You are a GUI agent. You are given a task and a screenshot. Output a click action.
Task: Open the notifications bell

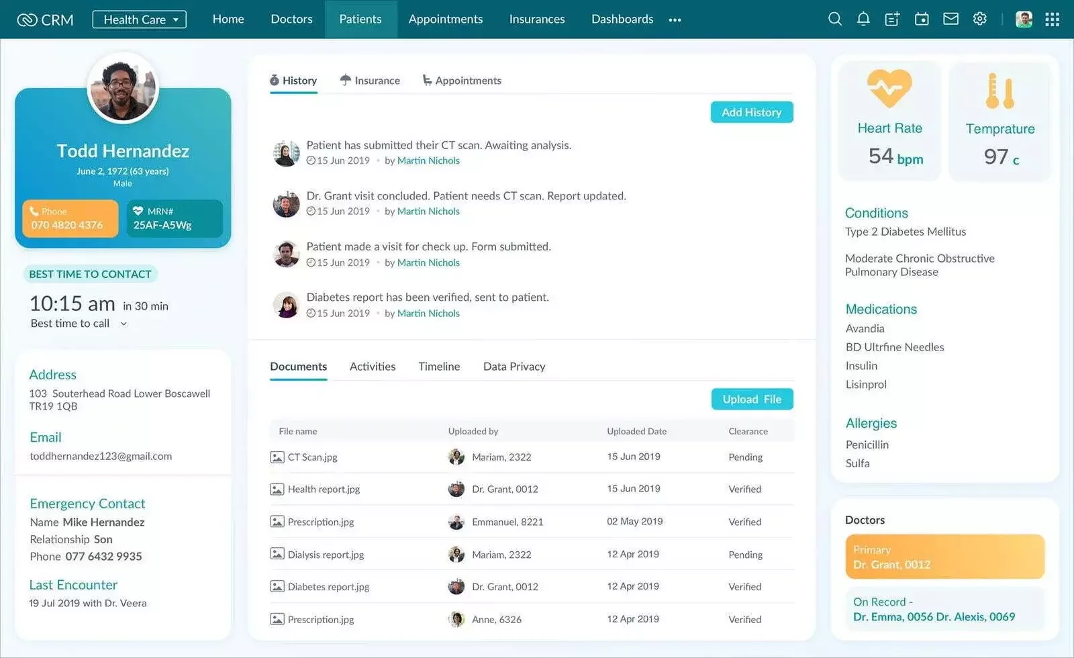pyautogui.click(x=863, y=19)
